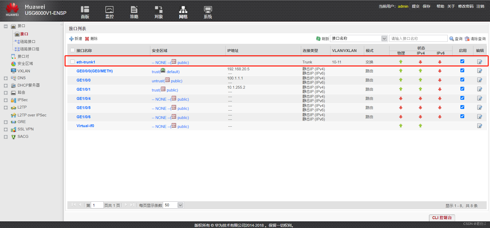Toggle the 启用 checkbox for GE0/0/0(GE0/METH)
The width and height of the screenshot is (490, 228).
click(462, 71)
